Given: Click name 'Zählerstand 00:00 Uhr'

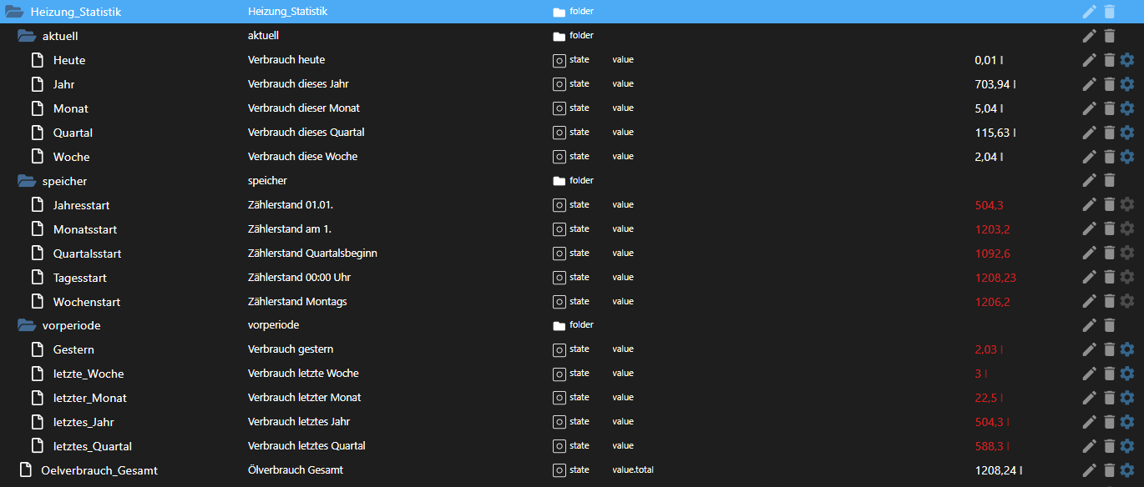Looking at the screenshot, I should (x=299, y=277).
